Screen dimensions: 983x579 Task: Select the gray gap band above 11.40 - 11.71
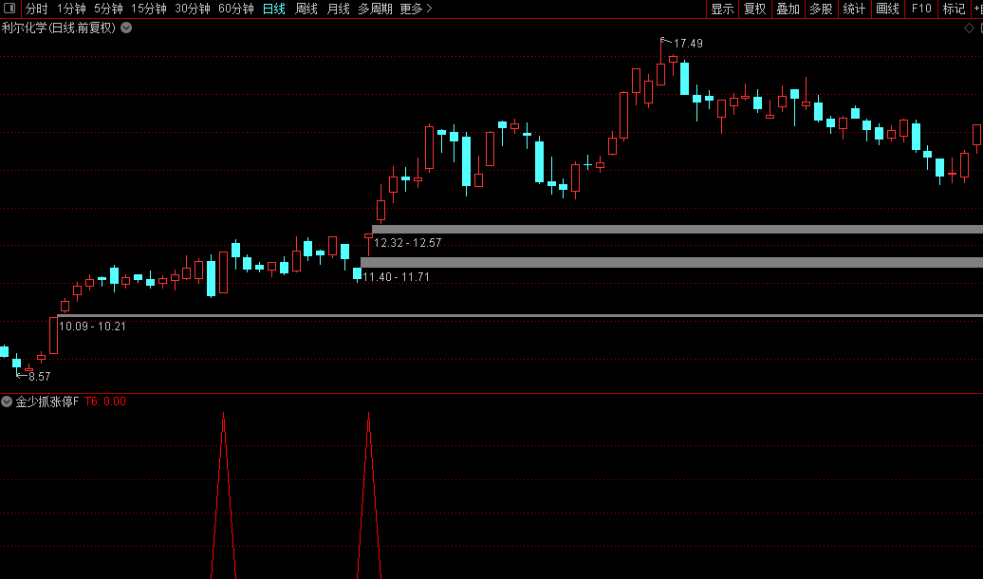click(672, 262)
